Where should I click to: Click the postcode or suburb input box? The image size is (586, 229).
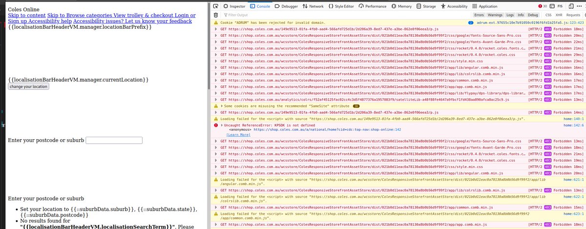click(x=114, y=140)
